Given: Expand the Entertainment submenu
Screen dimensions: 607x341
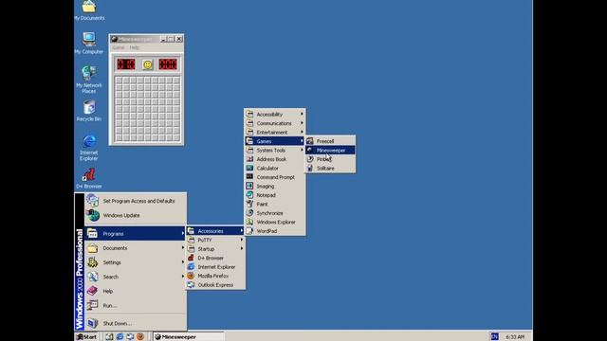Looking at the screenshot, I should 275,133.
